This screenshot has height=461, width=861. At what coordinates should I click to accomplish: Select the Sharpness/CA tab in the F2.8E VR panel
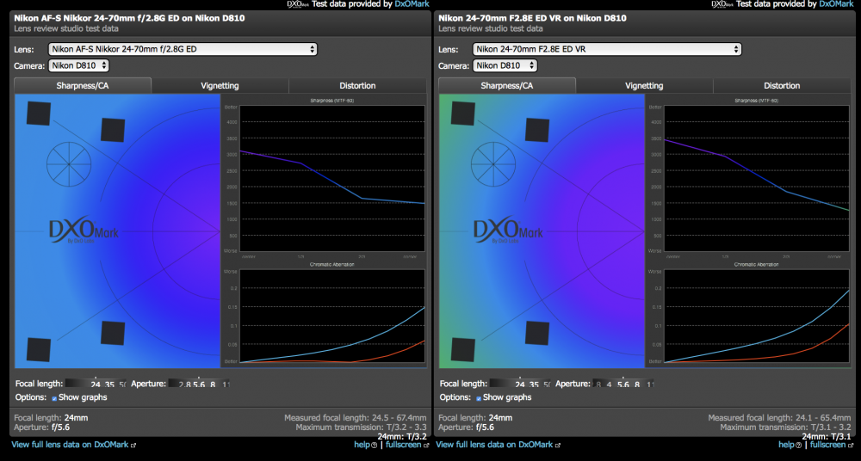coord(507,86)
